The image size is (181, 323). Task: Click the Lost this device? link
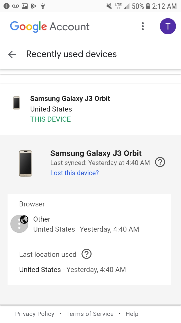(74, 173)
